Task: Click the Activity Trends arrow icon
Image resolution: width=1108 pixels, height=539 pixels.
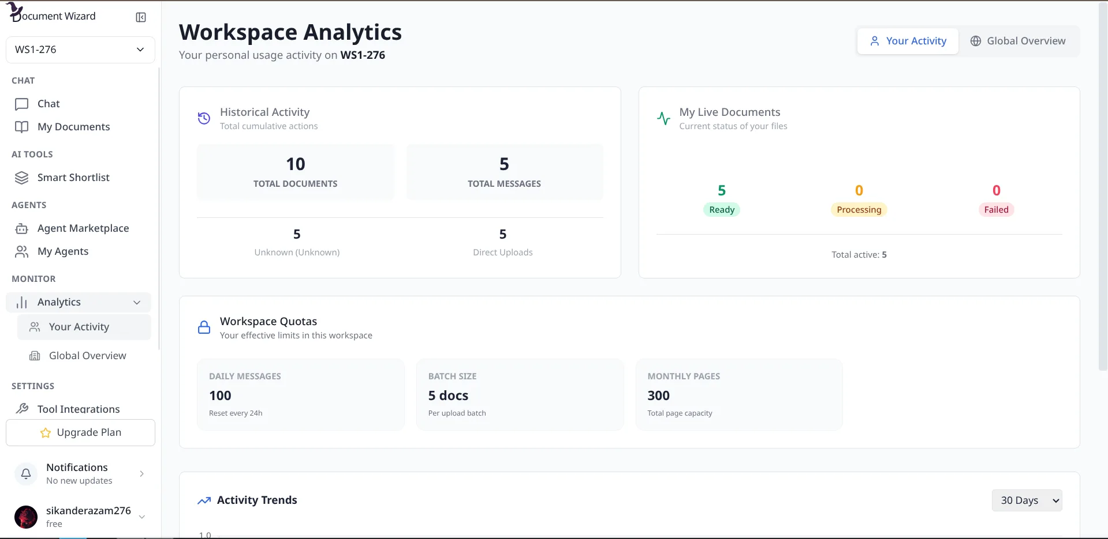Action: 204,500
